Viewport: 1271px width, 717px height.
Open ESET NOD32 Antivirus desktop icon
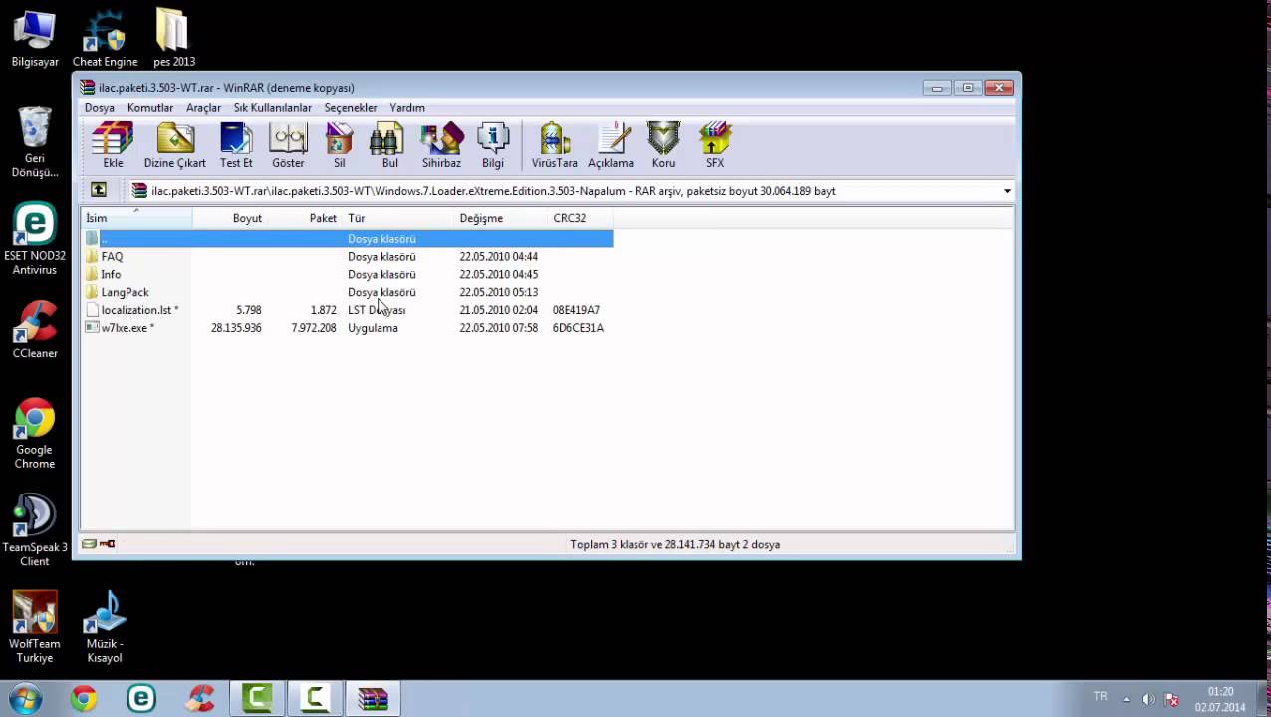coord(35,240)
